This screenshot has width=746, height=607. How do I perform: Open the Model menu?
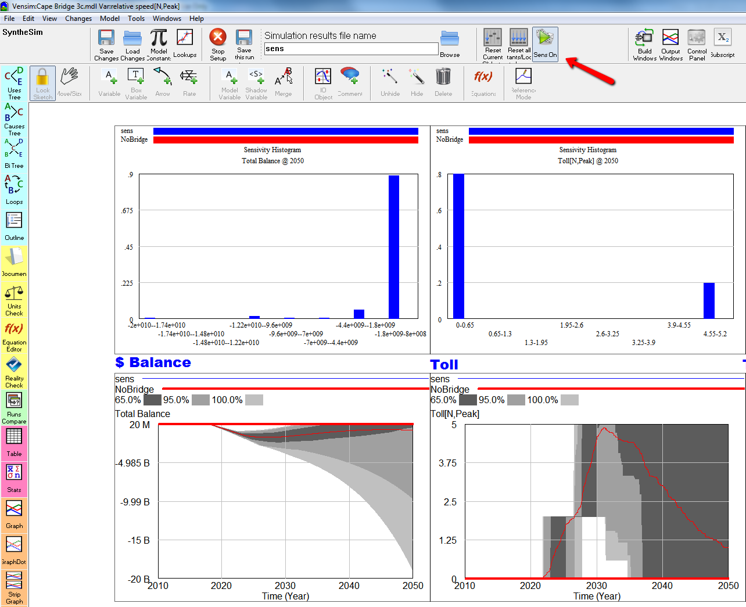pos(109,19)
